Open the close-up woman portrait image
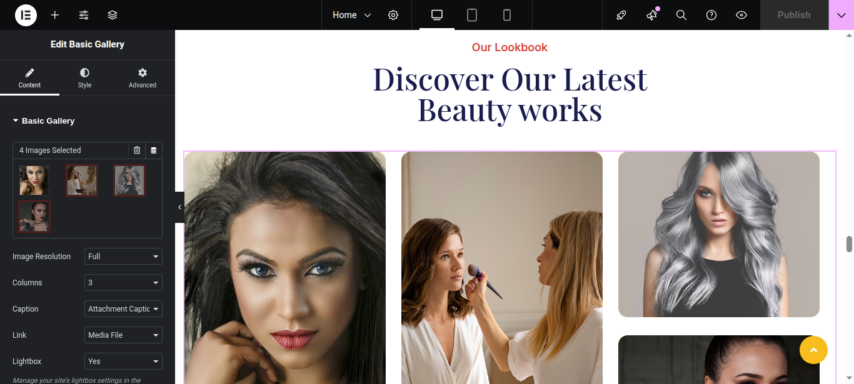The height and width of the screenshot is (384, 854). click(x=285, y=268)
